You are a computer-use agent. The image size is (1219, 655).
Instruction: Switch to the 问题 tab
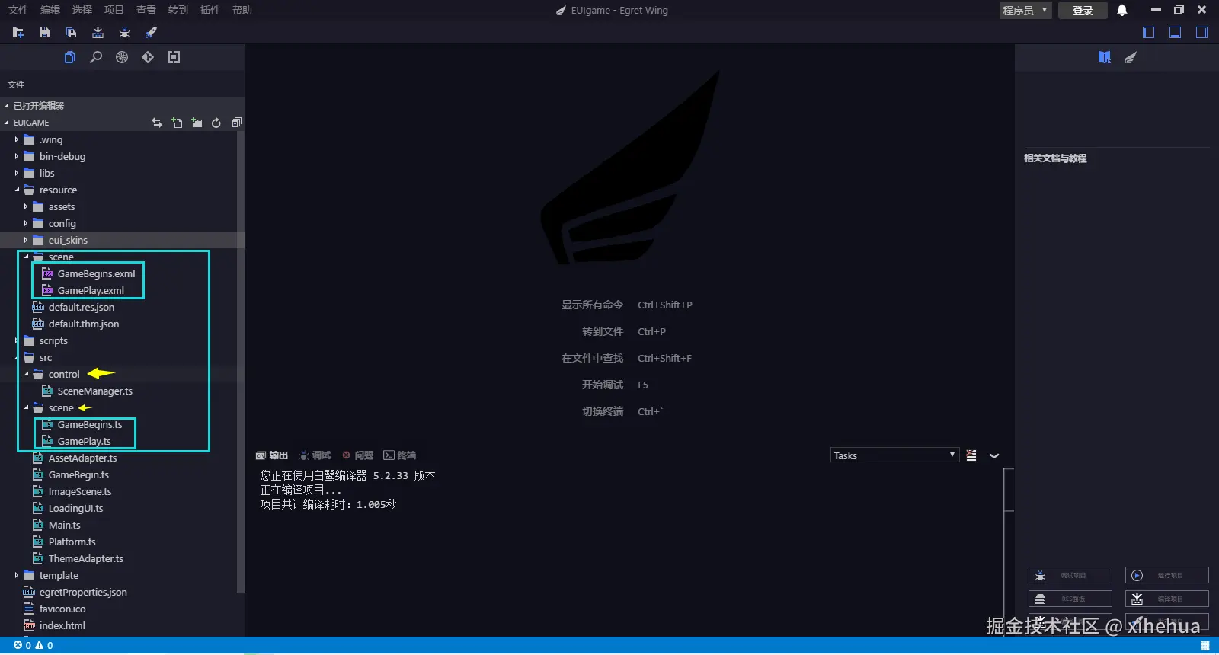click(x=357, y=455)
